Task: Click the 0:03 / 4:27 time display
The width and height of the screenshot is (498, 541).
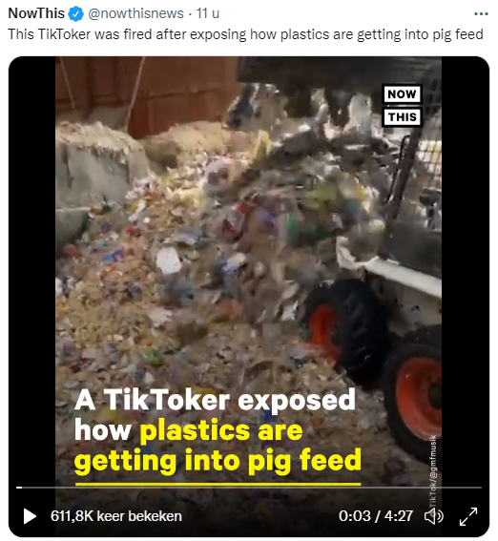Action: point(376,516)
